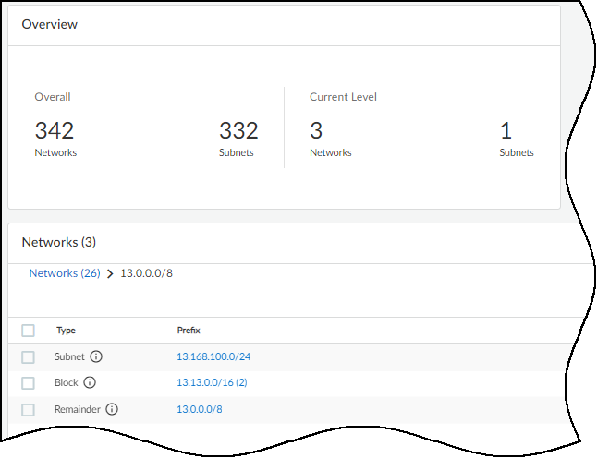Open info icon next to Block type
This screenshot has height=458, width=597.
[90, 382]
